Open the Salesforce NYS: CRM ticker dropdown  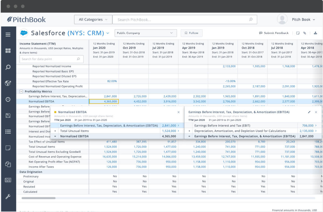(x=108, y=33)
